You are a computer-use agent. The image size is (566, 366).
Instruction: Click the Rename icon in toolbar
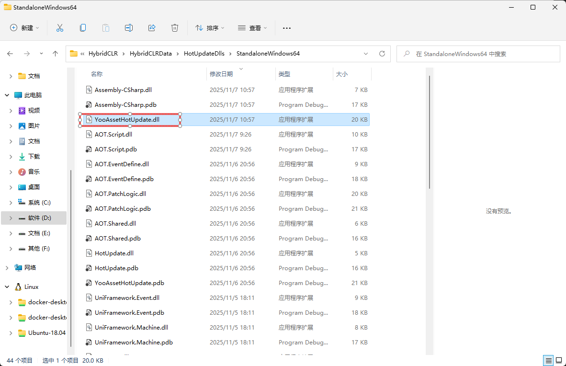click(129, 28)
